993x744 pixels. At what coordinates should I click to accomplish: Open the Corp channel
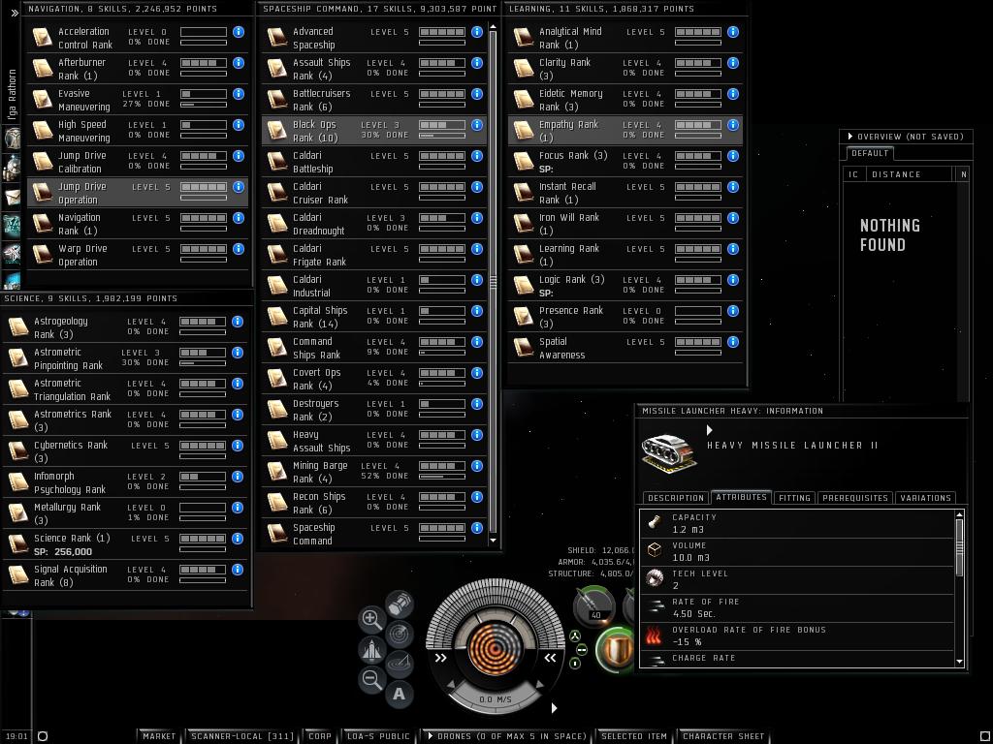[x=319, y=736]
